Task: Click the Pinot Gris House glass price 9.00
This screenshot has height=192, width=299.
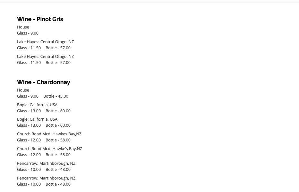Action: 28,33
